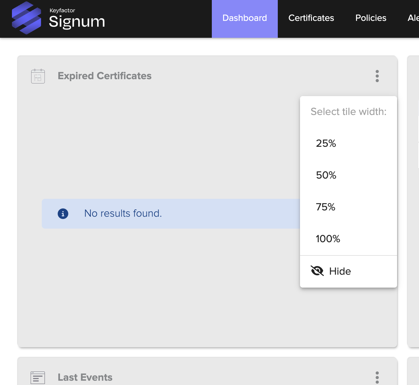Screen dimensions: 419x385
Task: Open the Certificates tab
Action: 311,18
